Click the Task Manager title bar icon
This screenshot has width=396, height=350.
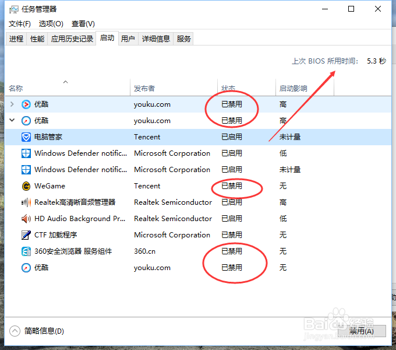pos(13,9)
